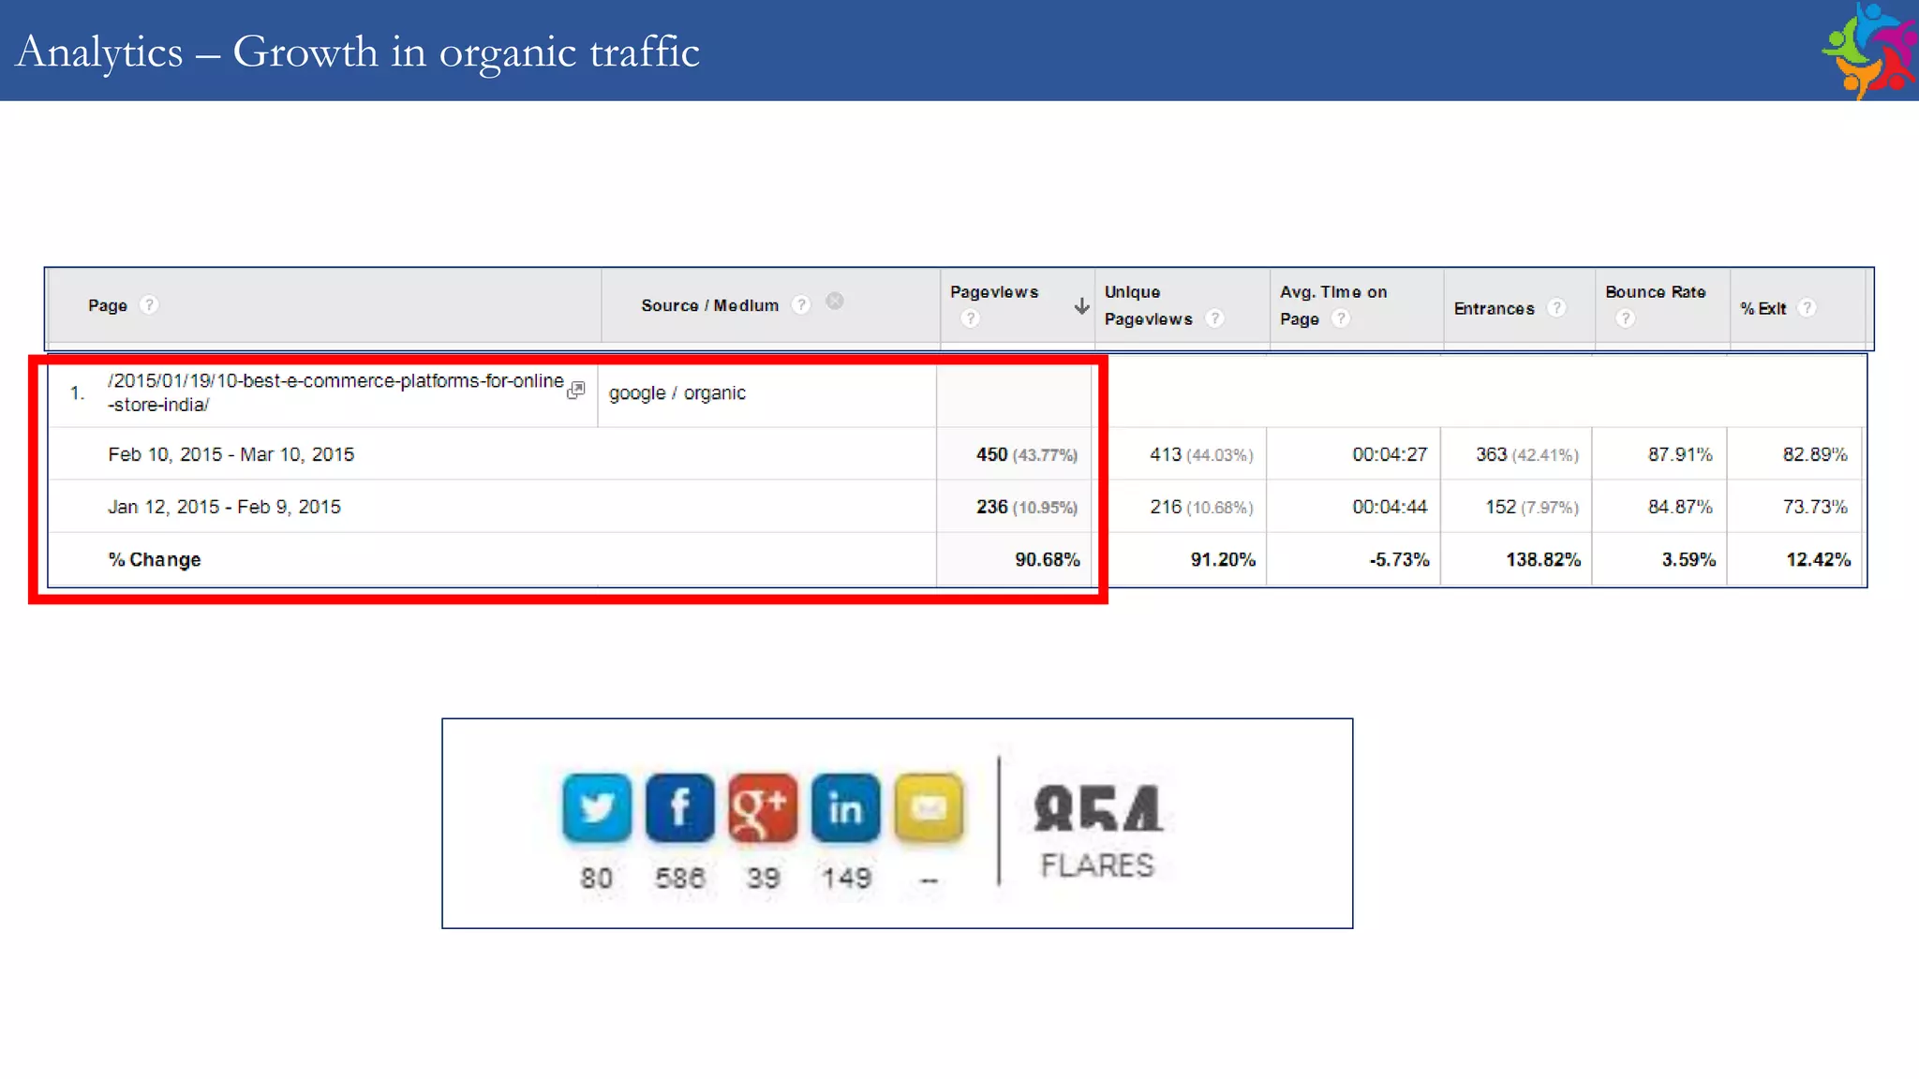1919x1079 pixels.
Task: Click the help icon next to Page header
Action: coord(149,304)
